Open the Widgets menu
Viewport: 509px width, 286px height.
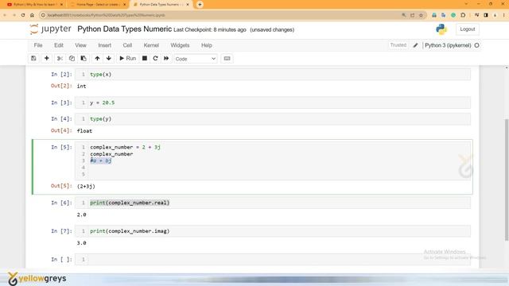pos(180,45)
